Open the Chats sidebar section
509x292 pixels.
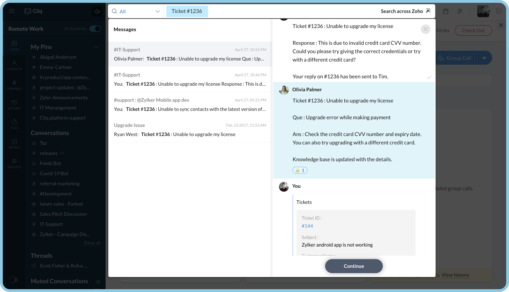tap(14, 46)
